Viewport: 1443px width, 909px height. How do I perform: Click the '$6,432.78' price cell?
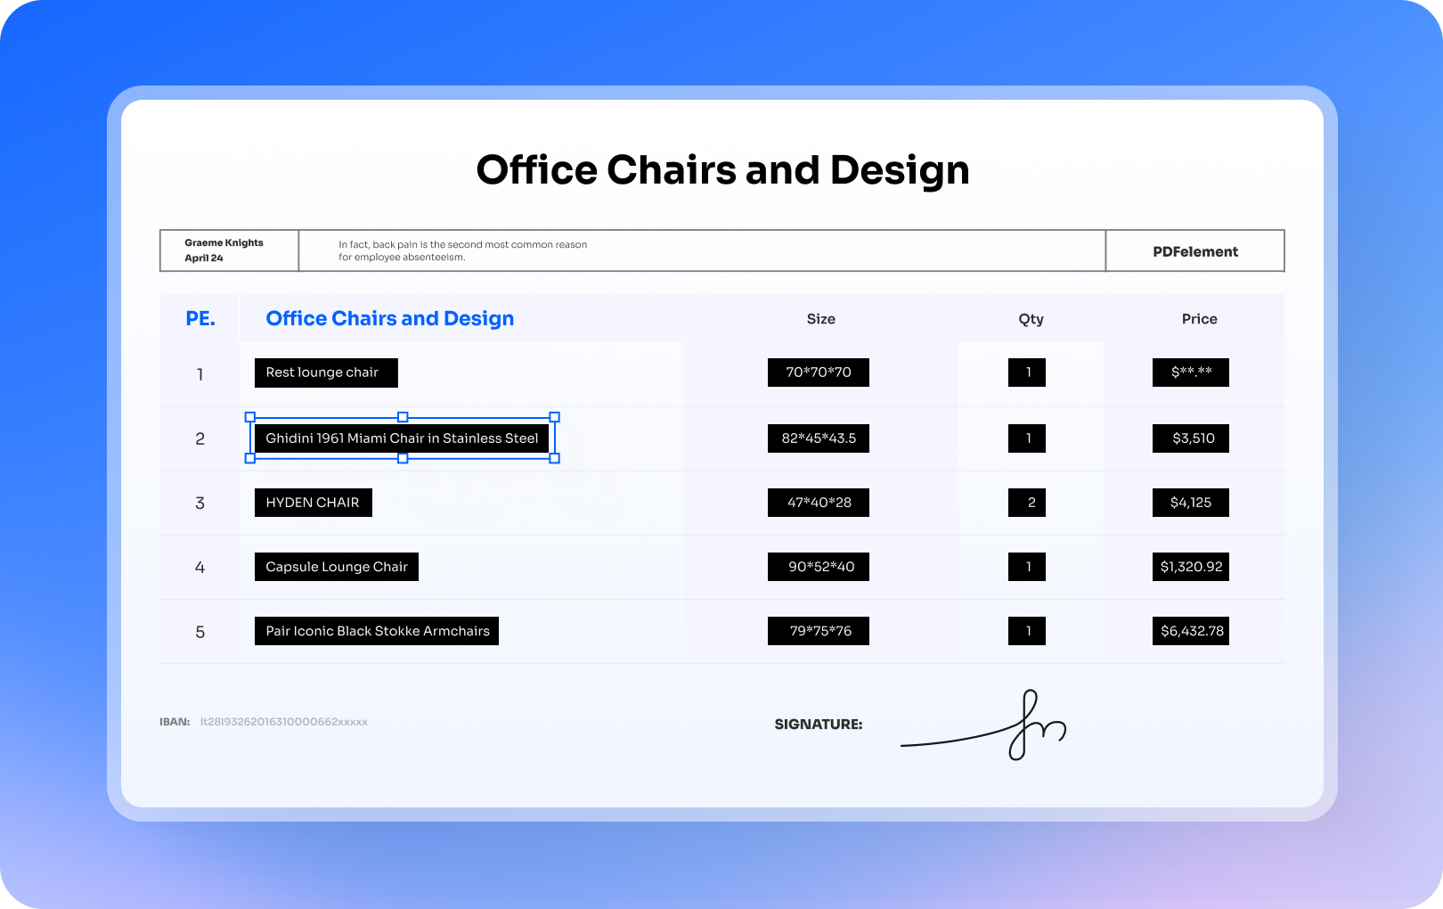click(x=1191, y=631)
